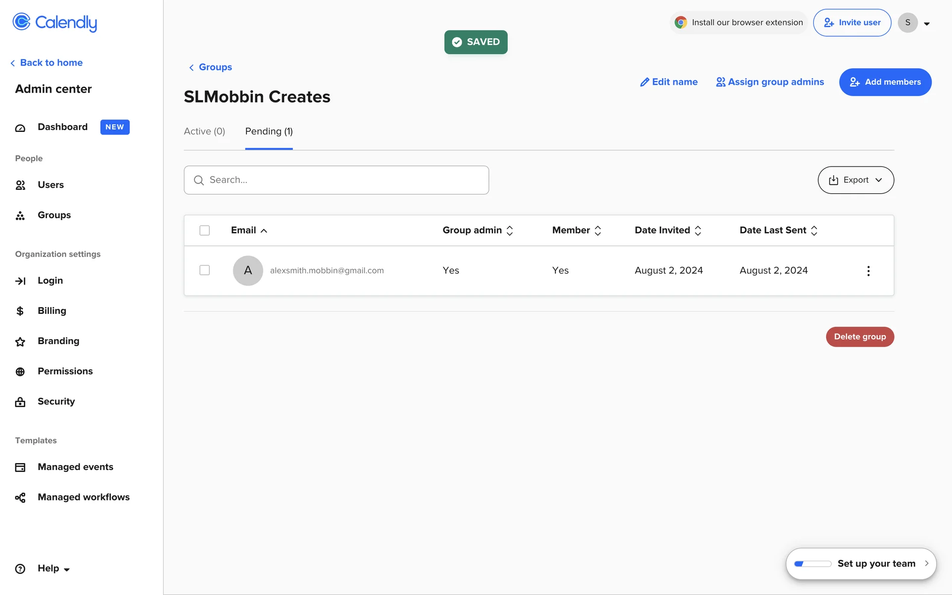Switch to the Active (0) tab
Viewport: 952px width, 595px height.
204,131
